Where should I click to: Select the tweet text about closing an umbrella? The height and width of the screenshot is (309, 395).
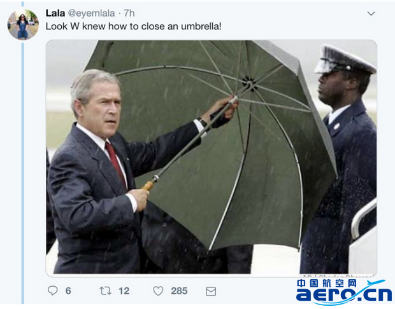pos(134,27)
